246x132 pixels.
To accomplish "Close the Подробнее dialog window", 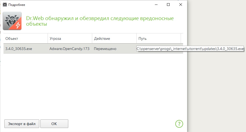I will (x=181, y=5).
